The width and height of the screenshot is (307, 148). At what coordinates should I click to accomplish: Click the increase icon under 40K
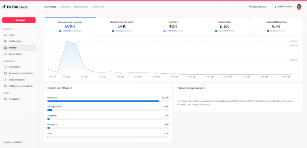(165, 31)
